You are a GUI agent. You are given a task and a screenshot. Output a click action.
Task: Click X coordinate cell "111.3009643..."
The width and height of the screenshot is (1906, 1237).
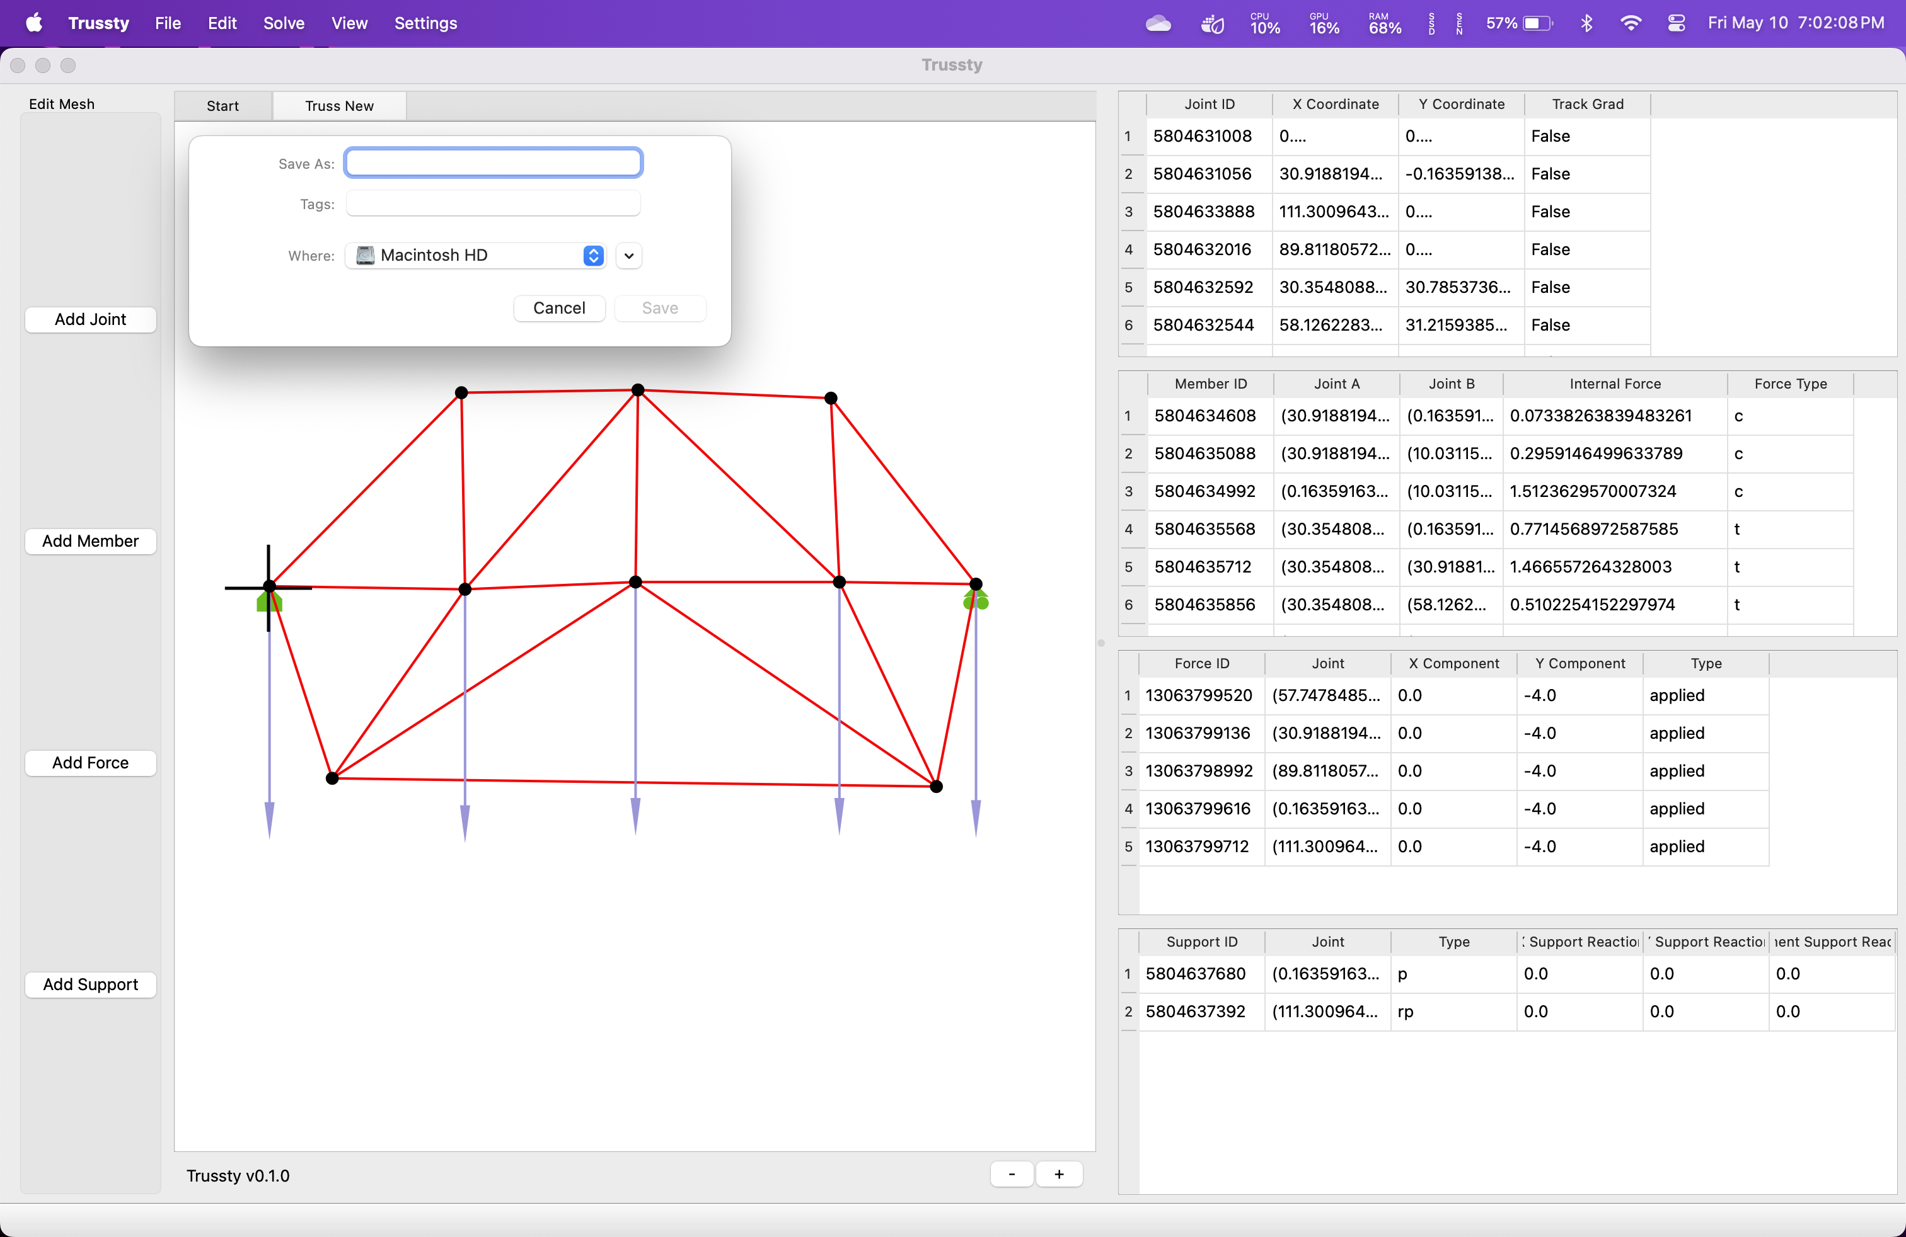click(1336, 212)
